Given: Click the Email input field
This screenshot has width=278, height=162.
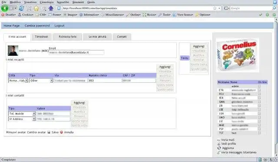Looking at the screenshot, I should pyautogui.click(x=76, y=52).
